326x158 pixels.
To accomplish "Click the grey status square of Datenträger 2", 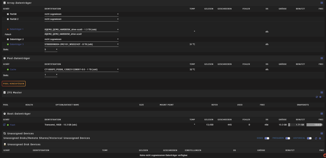I will tap(8, 39).
